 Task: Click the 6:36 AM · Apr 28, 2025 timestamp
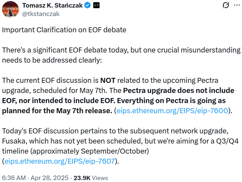(x=35, y=178)
